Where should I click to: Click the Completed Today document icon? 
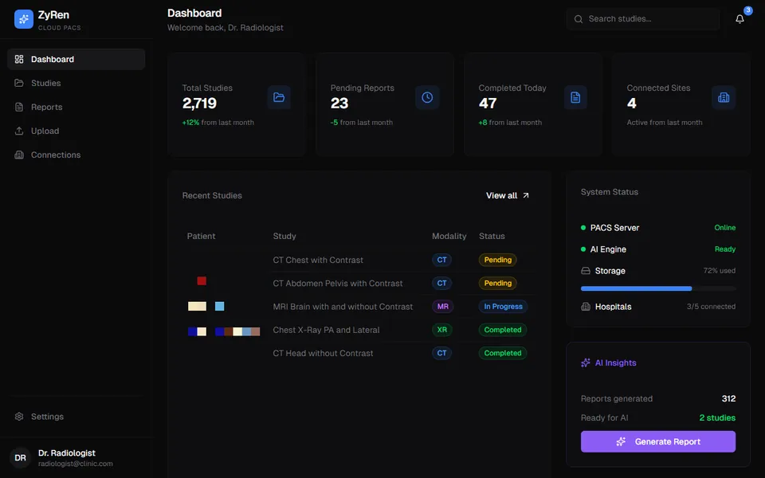575,97
